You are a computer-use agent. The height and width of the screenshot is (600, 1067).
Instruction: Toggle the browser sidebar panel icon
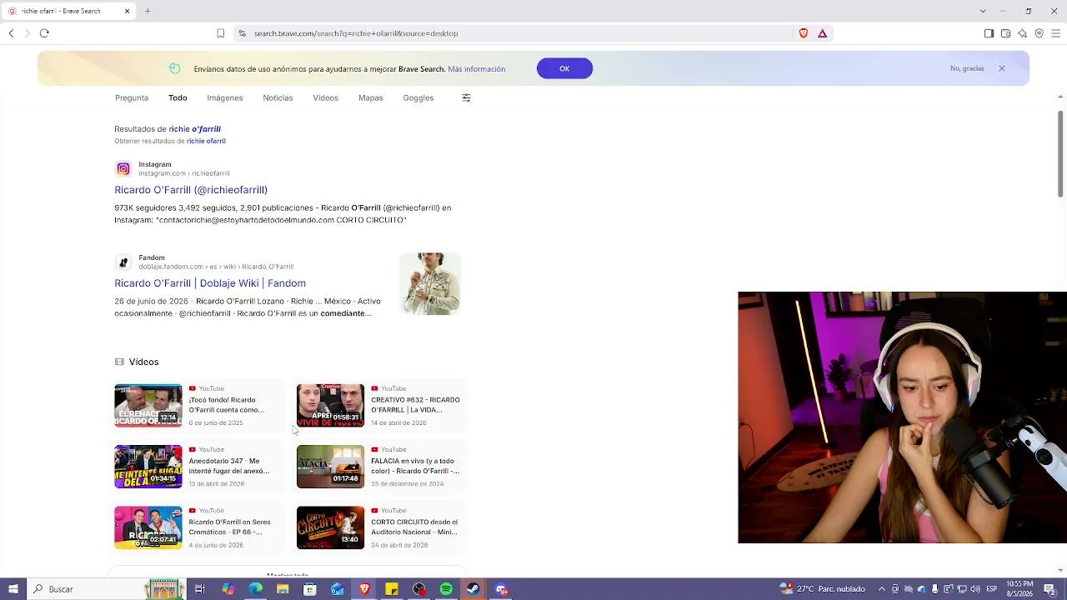[989, 33]
